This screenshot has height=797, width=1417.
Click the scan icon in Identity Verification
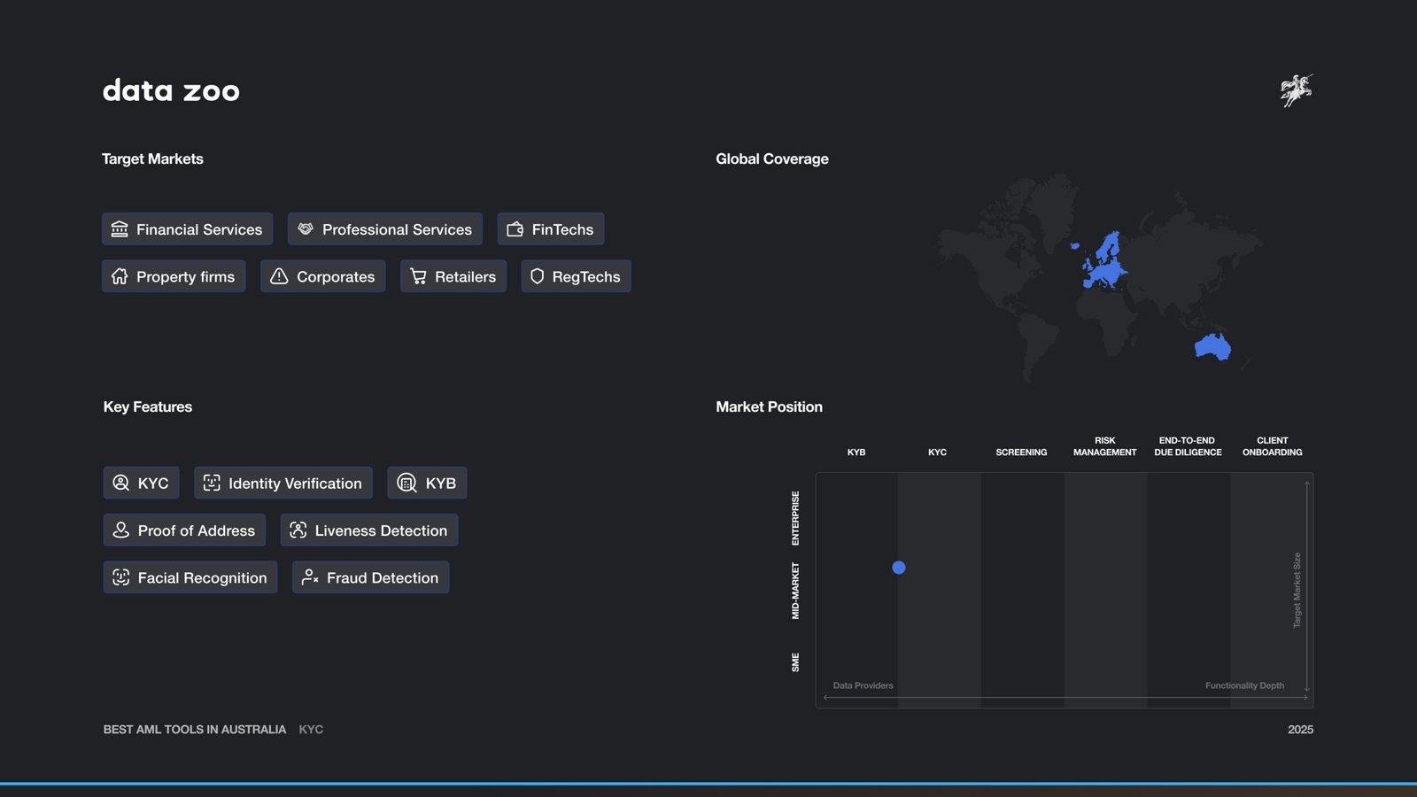(212, 483)
